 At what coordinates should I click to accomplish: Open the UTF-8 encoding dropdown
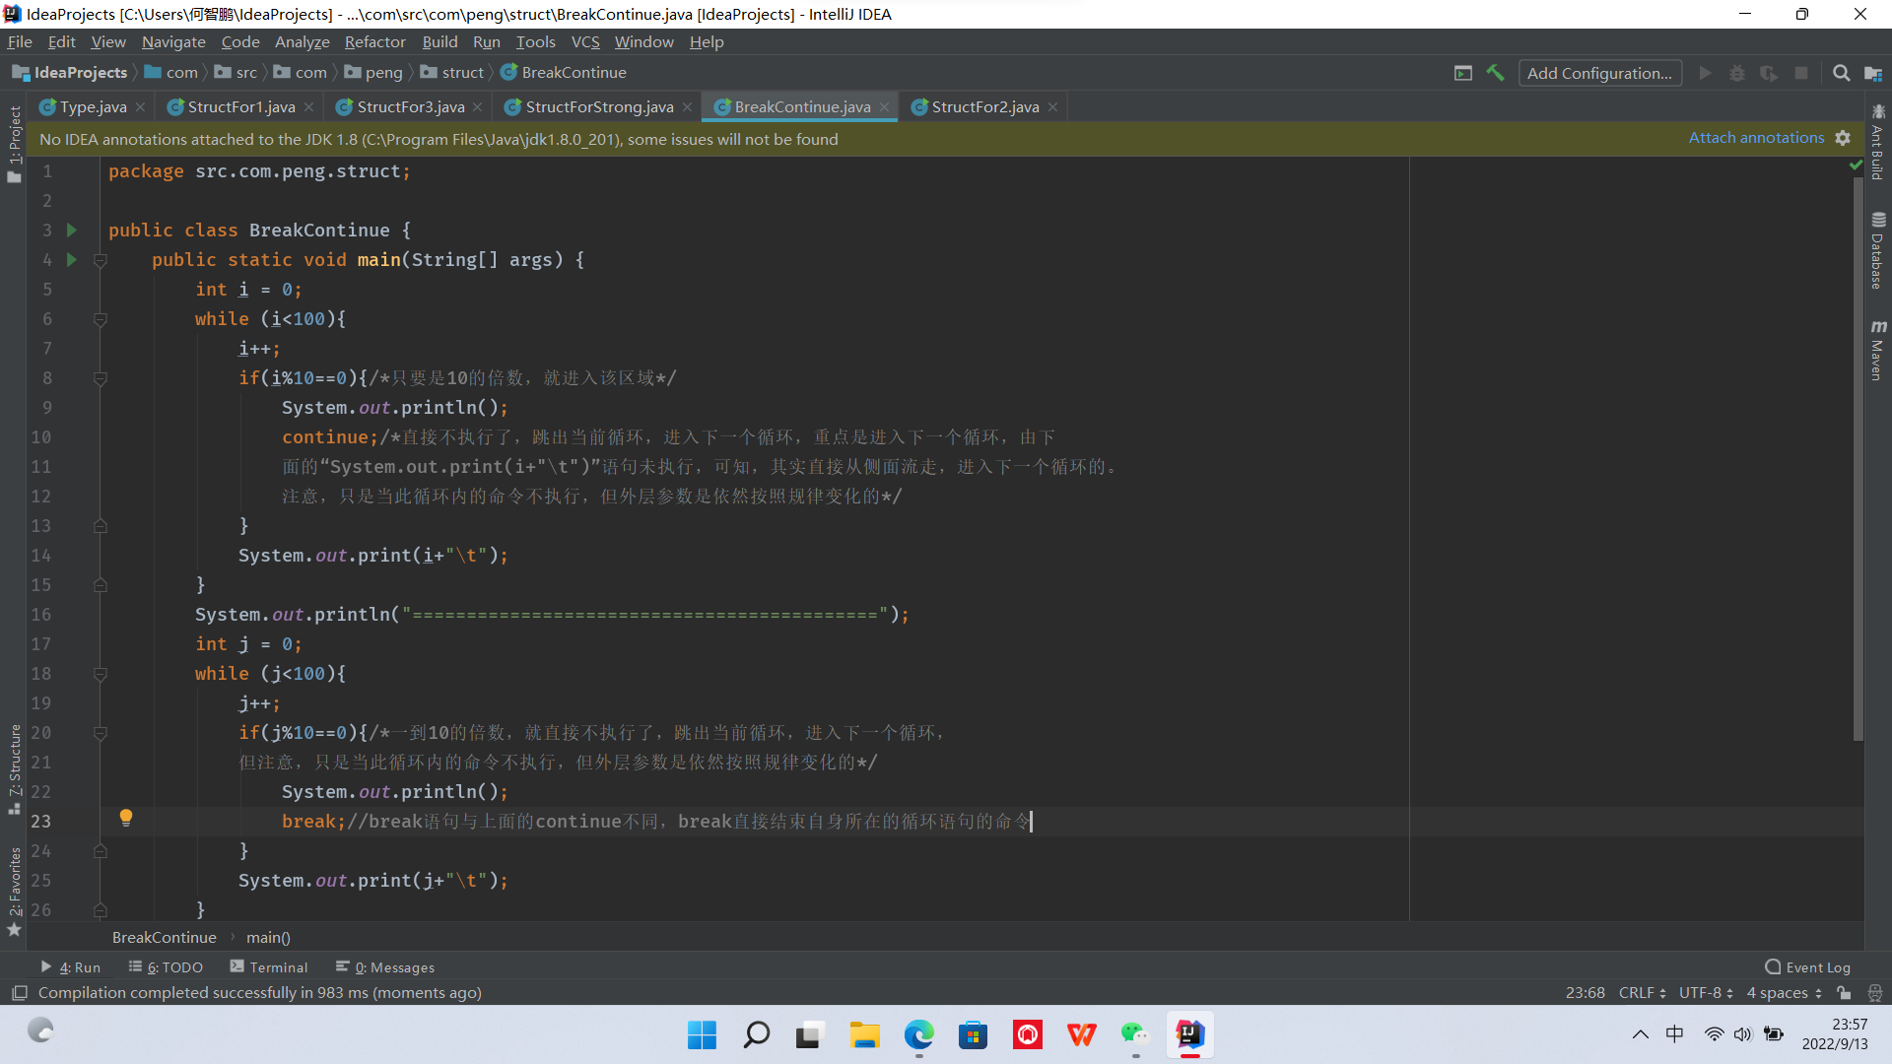pos(1706,993)
